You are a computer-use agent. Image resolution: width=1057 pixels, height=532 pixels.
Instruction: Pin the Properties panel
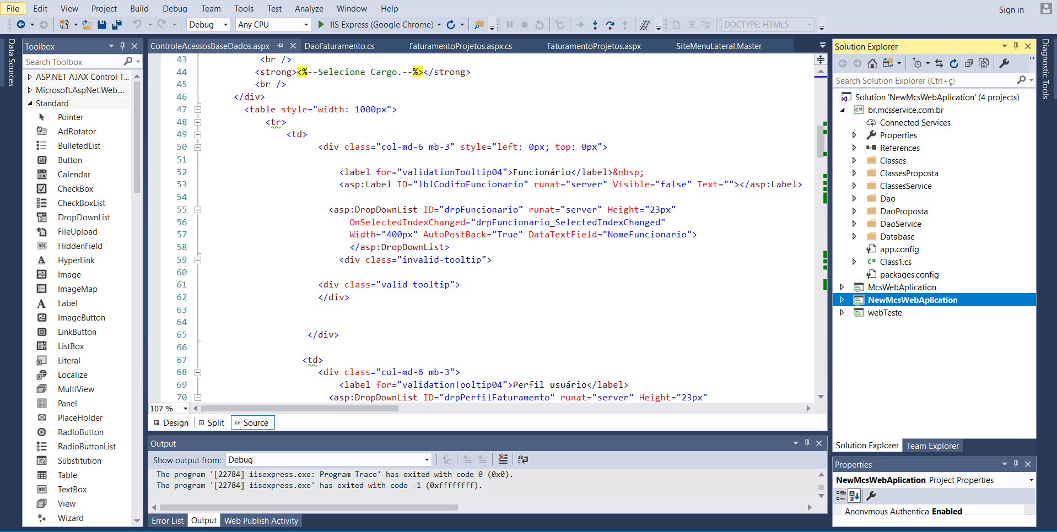click(1016, 464)
